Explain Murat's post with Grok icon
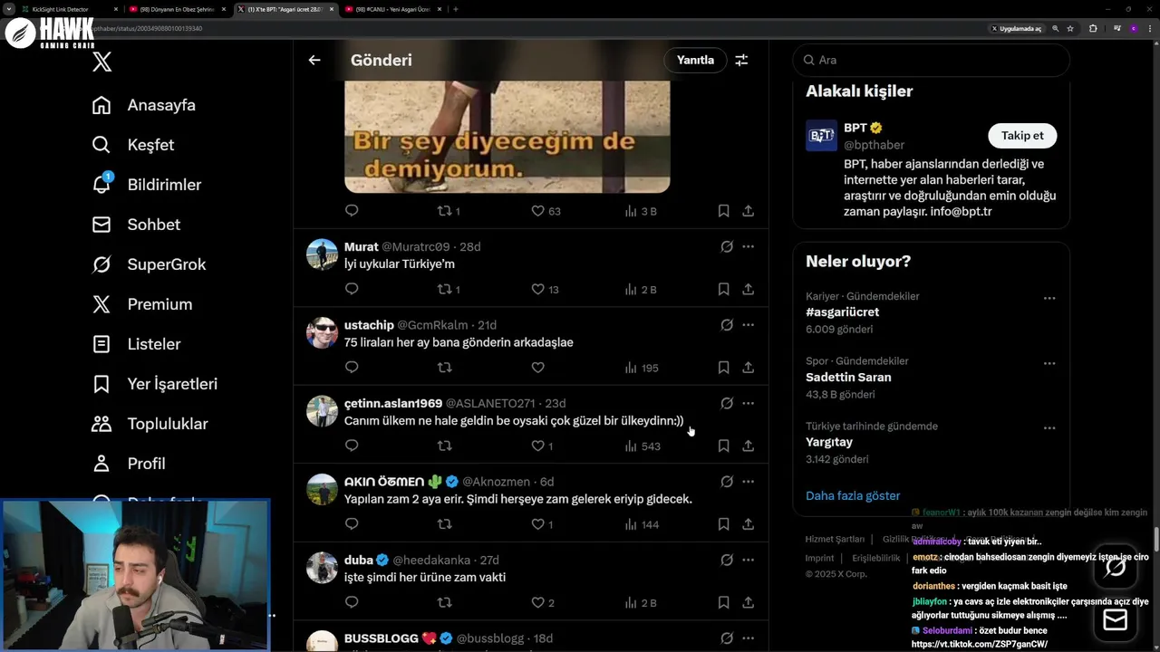Image resolution: width=1160 pixels, height=652 pixels. (727, 246)
